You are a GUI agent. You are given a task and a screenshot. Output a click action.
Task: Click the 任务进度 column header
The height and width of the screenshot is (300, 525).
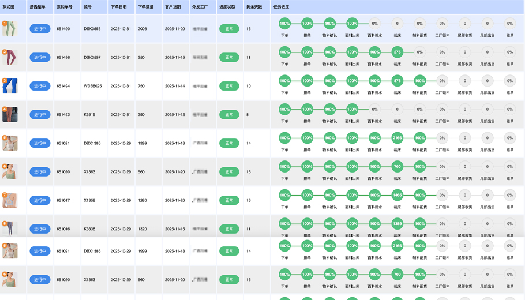coord(281,7)
